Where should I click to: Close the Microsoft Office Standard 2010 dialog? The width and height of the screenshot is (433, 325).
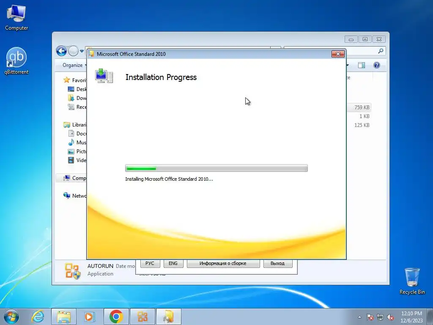tap(338, 54)
